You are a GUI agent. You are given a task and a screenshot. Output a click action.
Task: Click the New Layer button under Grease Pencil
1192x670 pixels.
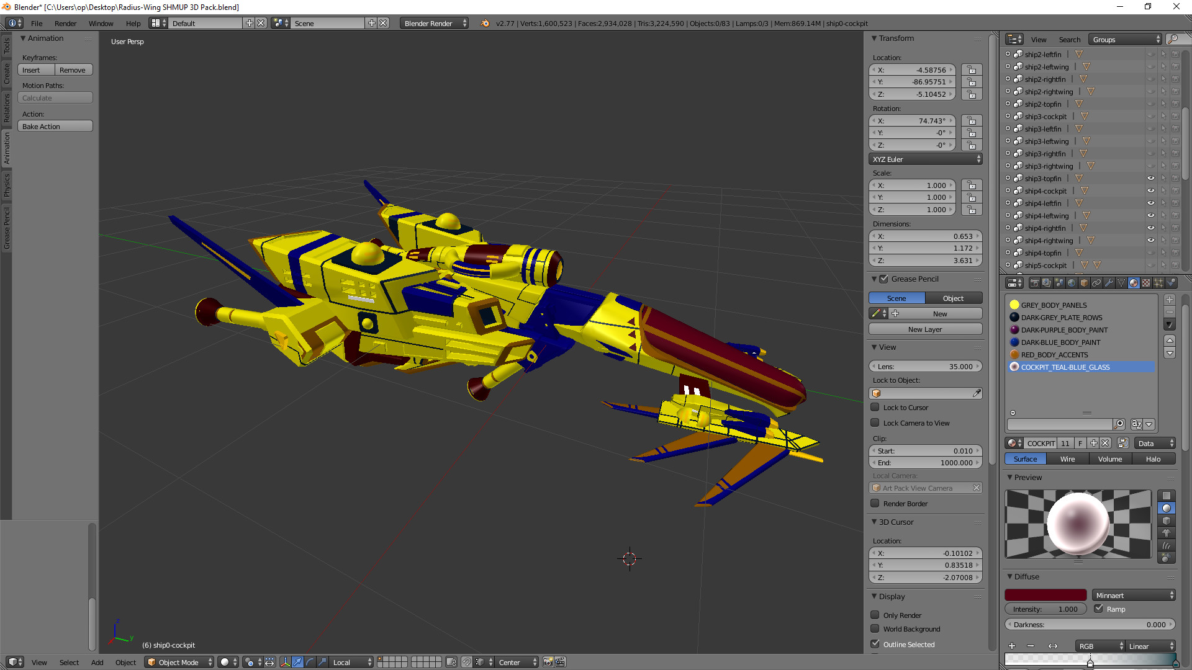coord(925,329)
